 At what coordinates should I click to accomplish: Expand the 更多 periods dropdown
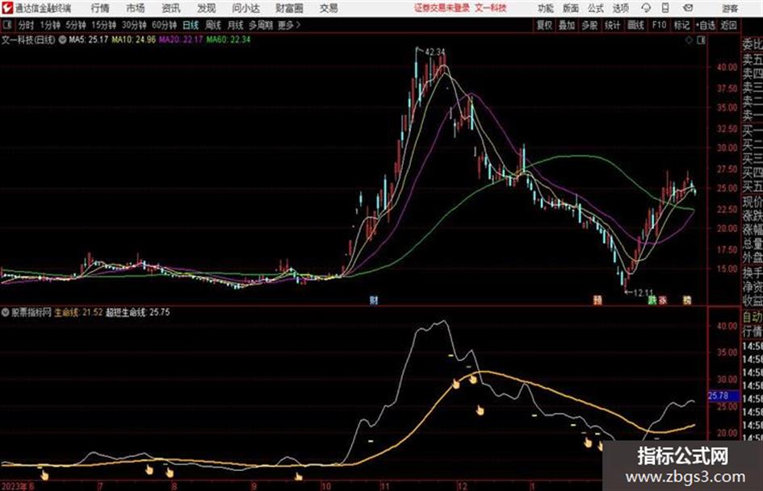289,25
